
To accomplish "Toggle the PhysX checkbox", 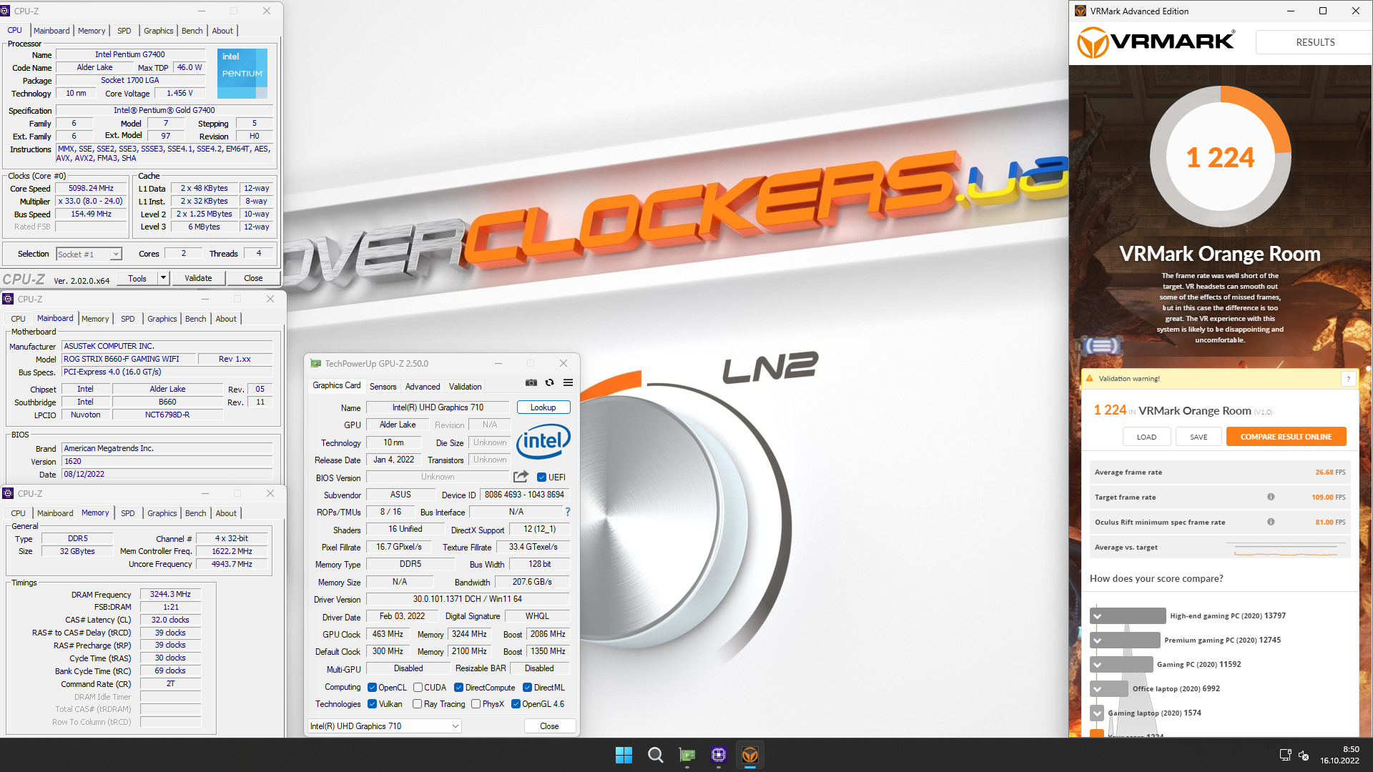I will 476,704.
